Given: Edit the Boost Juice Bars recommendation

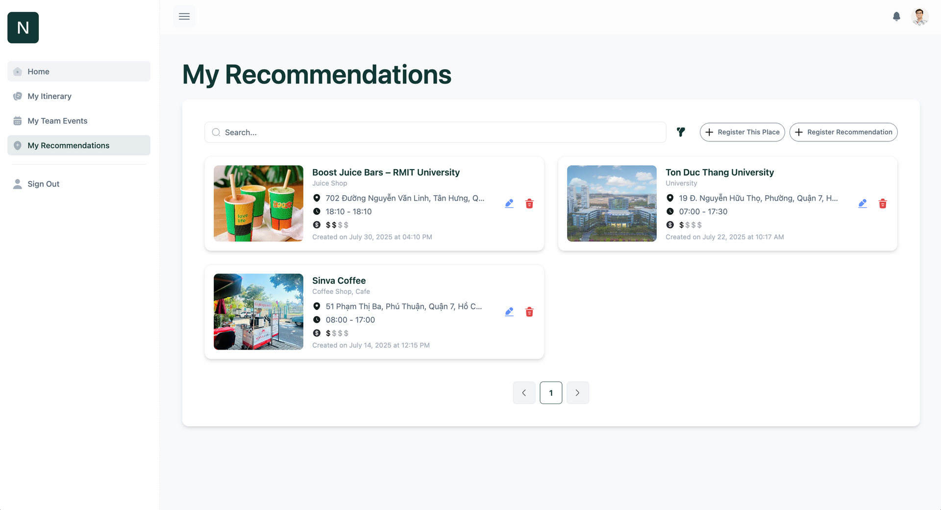Looking at the screenshot, I should click(x=509, y=204).
